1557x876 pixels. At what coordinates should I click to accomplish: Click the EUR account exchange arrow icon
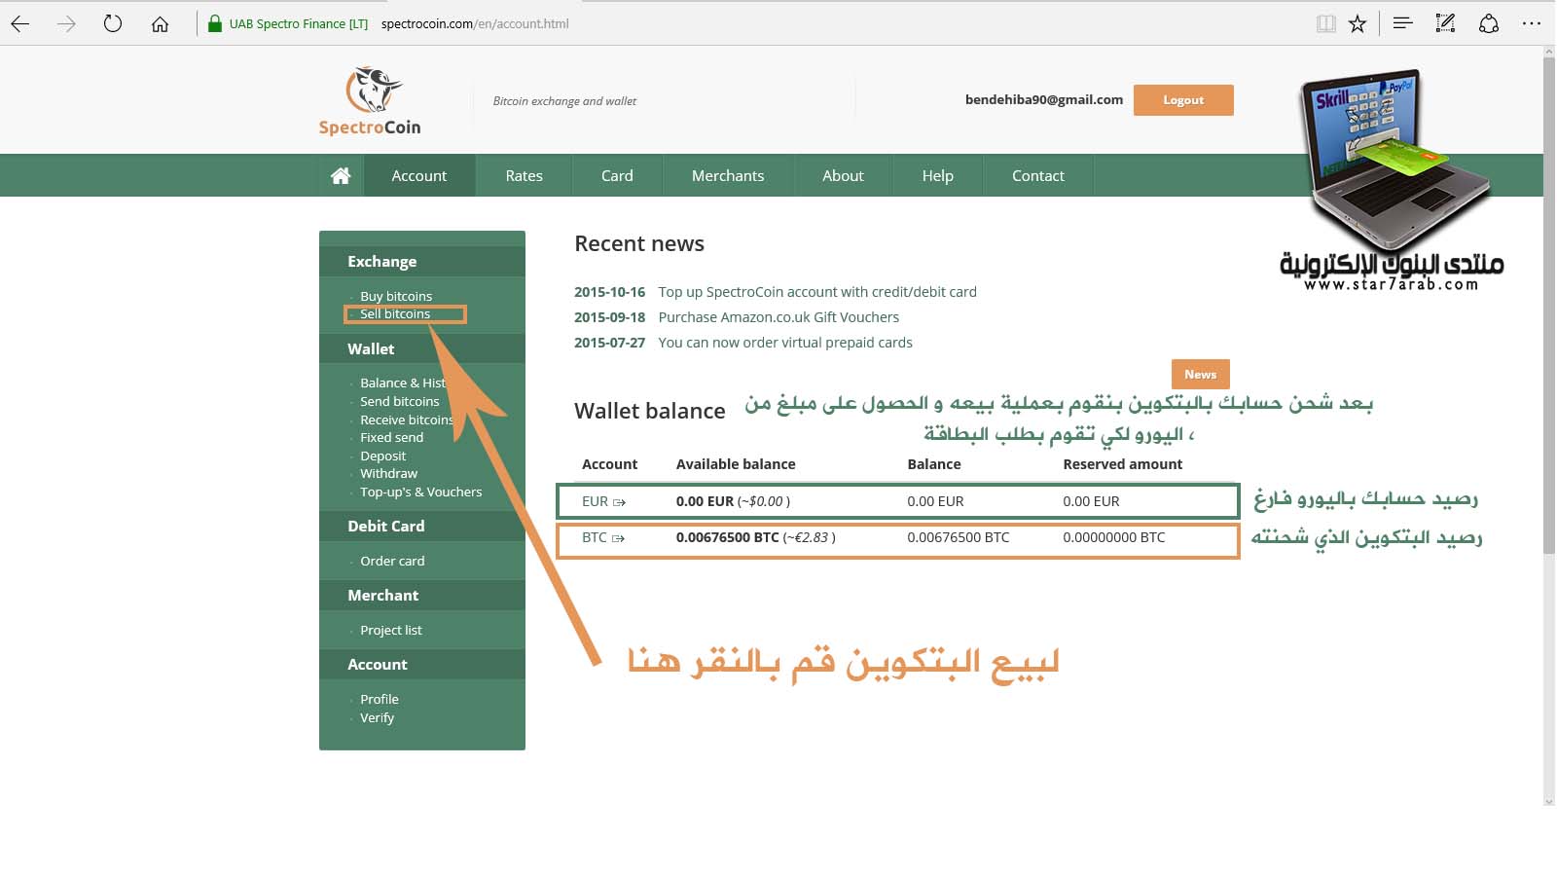click(619, 502)
